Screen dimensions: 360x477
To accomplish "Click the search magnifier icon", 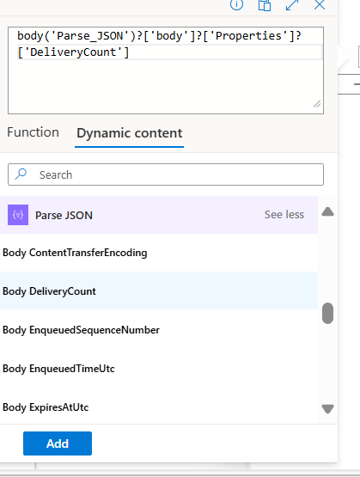I will [x=21, y=174].
